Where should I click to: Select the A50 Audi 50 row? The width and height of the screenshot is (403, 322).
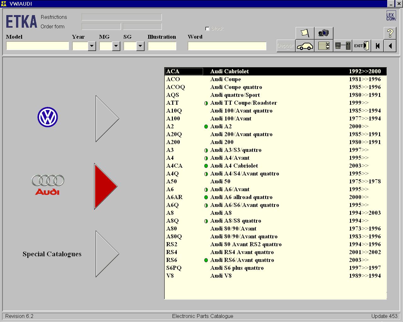tap(275, 181)
